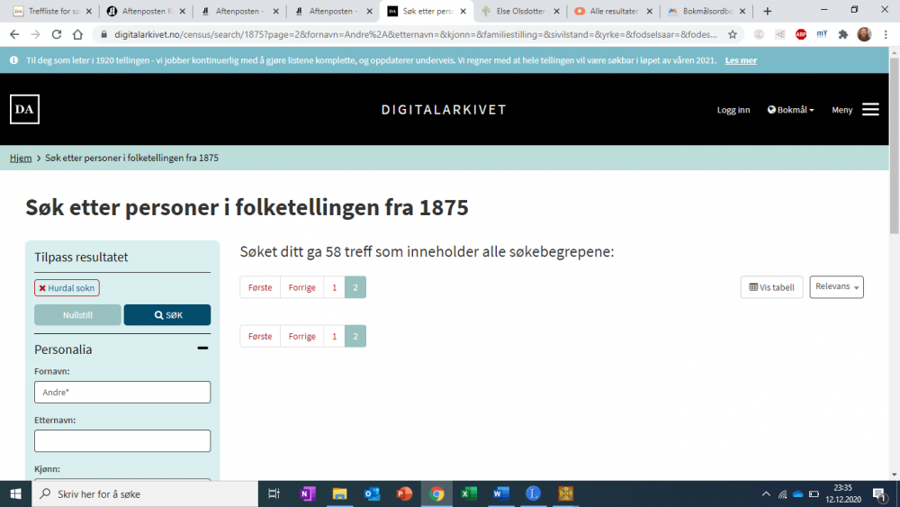Click the Windows taskbar search box
Screen dimensions: 900x507
pyautogui.click(x=145, y=493)
